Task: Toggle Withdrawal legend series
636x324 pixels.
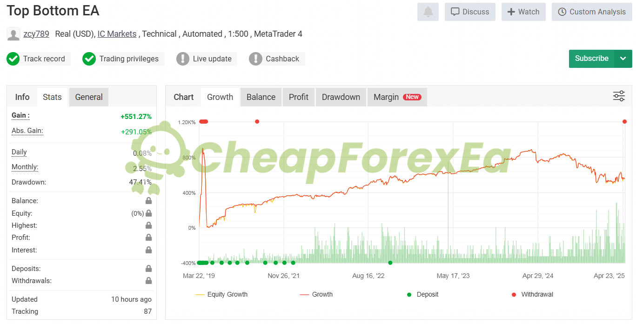Action: [532, 294]
